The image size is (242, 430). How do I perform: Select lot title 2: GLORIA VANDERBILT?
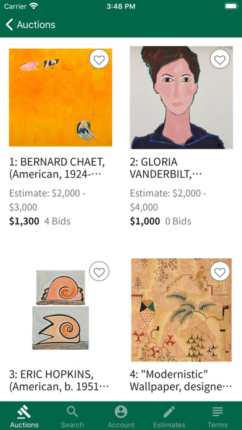click(166, 168)
